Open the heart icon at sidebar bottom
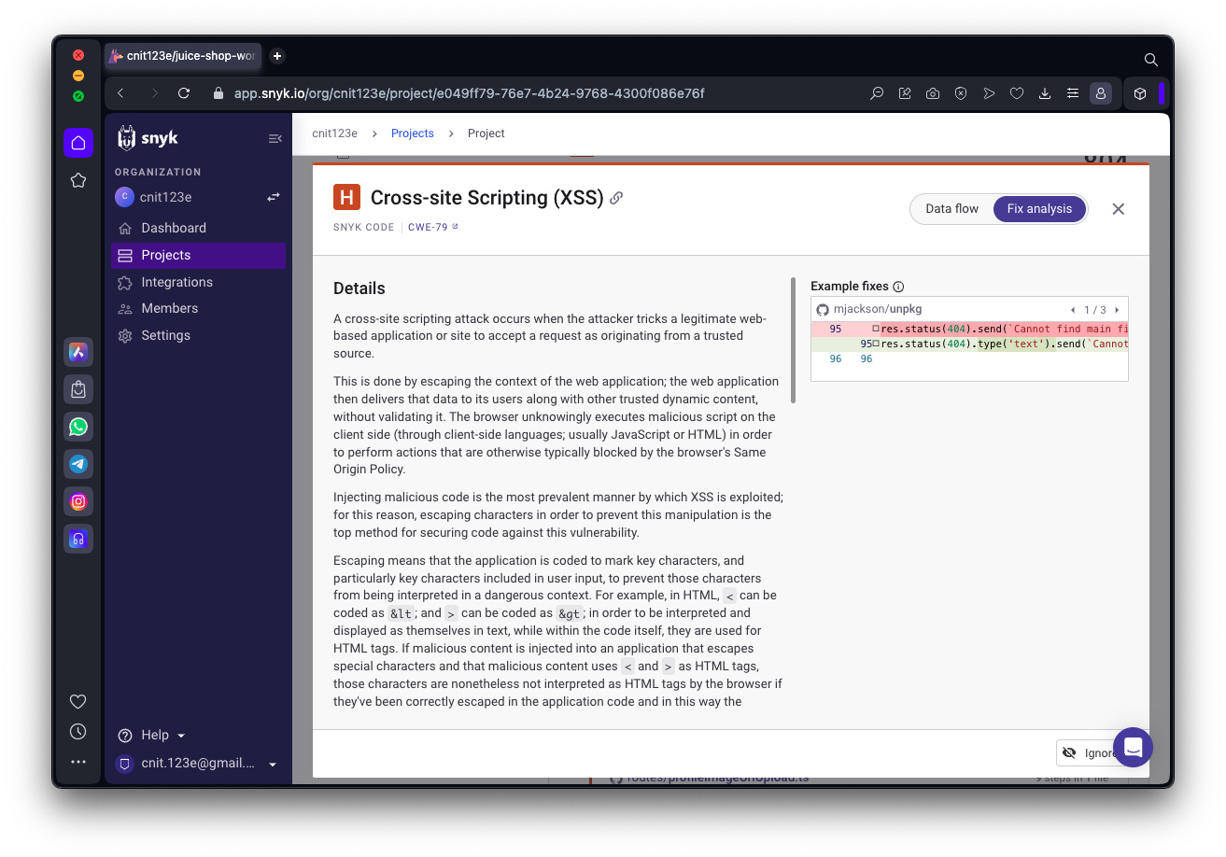The image size is (1226, 857). tap(78, 702)
